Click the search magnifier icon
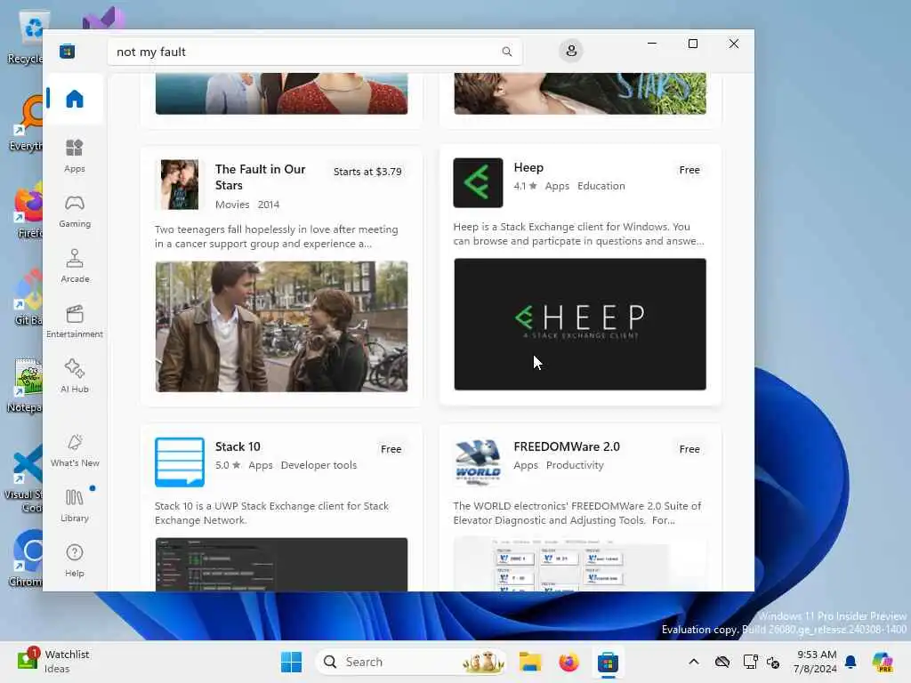Screen dimensions: 911x683 (x=506, y=52)
